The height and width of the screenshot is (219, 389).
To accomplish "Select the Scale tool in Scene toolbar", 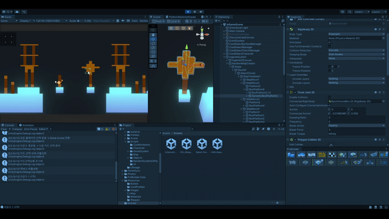I will pyautogui.click(x=153, y=47).
